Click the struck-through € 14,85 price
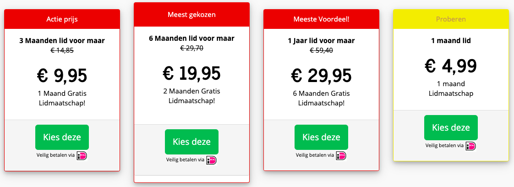This screenshot has height=187, width=514. [62, 50]
